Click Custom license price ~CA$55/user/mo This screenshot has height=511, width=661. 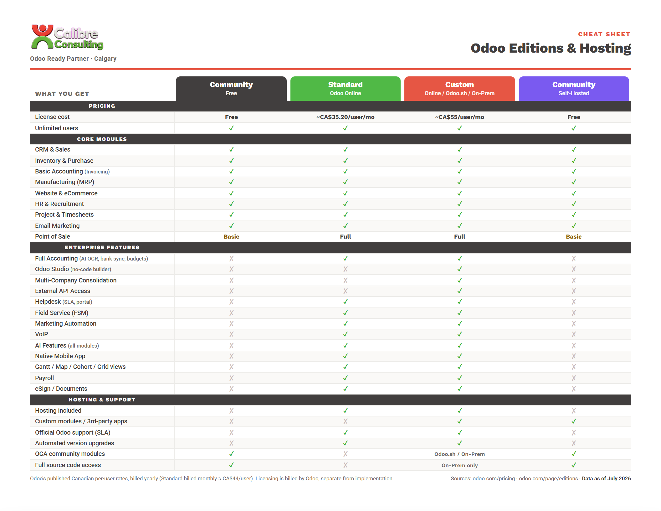click(459, 117)
